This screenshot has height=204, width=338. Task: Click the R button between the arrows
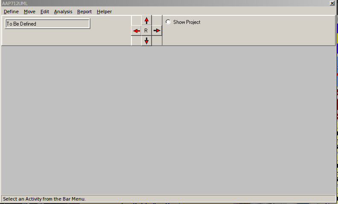click(146, 31)
